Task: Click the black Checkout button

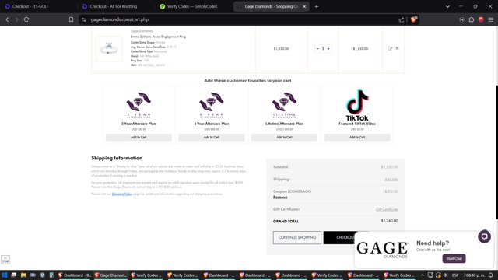Action: (339, 237)
